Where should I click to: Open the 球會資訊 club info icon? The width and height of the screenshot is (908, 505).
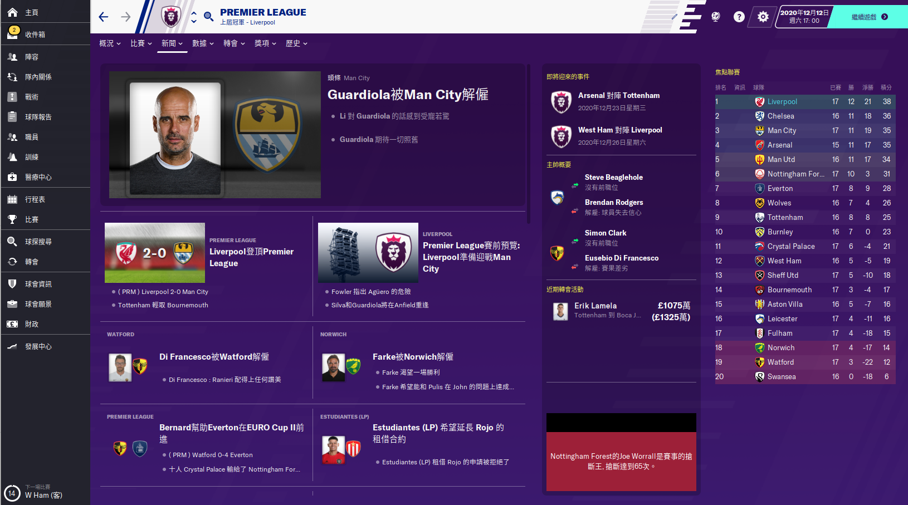(12, 284)
